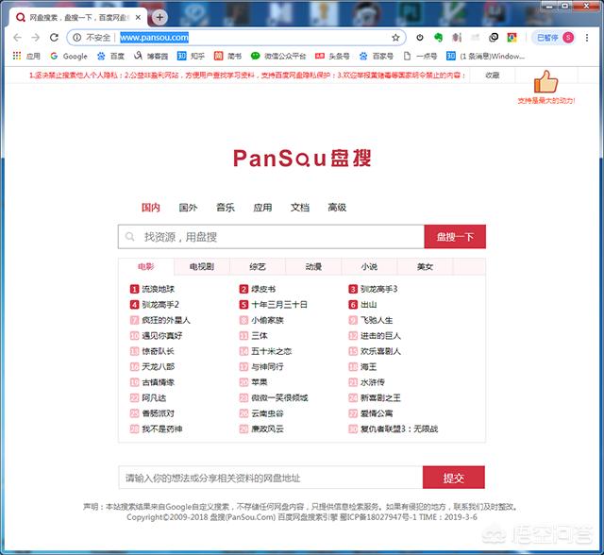Open the 微信公众平台 bookmark
Viewport: 604px width, 555px height.
pos(278,57)
